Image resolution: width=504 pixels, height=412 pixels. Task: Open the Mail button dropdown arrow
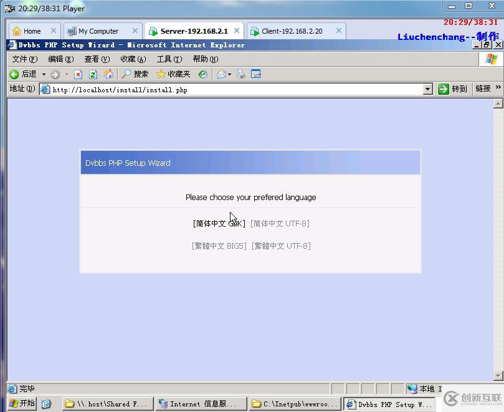pos(229,75)
